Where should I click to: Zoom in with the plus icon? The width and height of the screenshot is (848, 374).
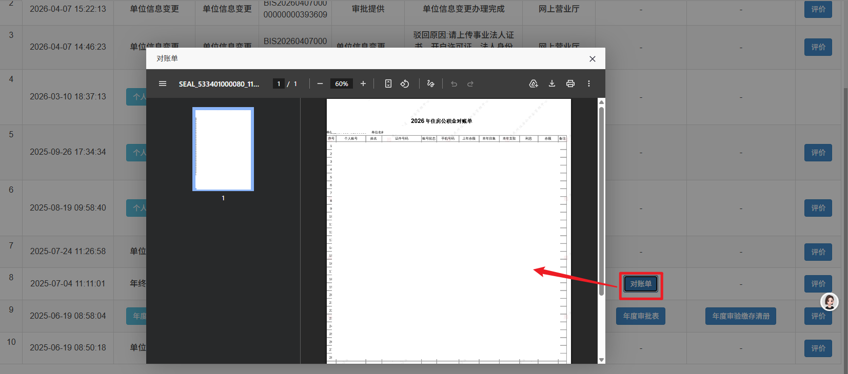point(363,84)
